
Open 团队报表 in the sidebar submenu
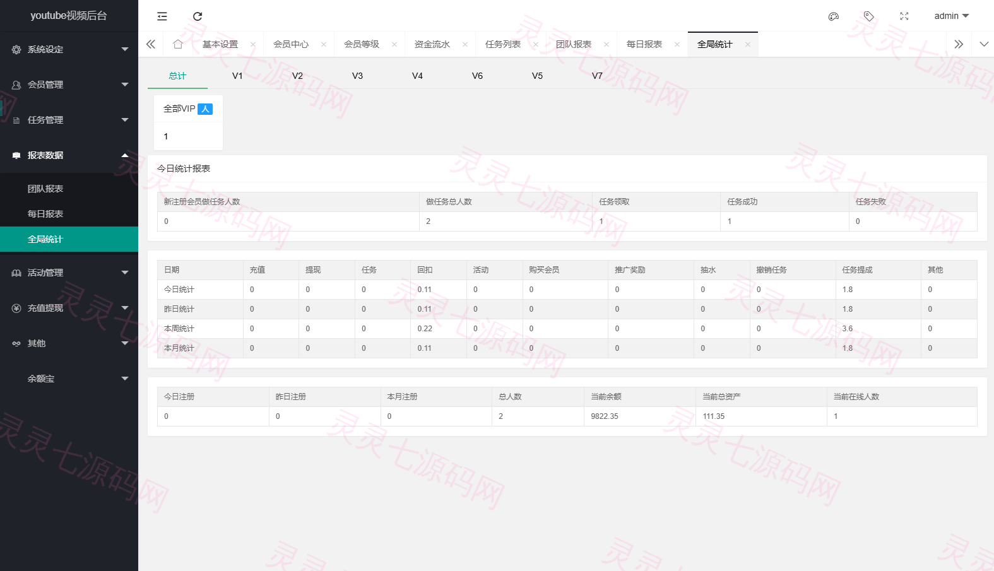[69, 189]
